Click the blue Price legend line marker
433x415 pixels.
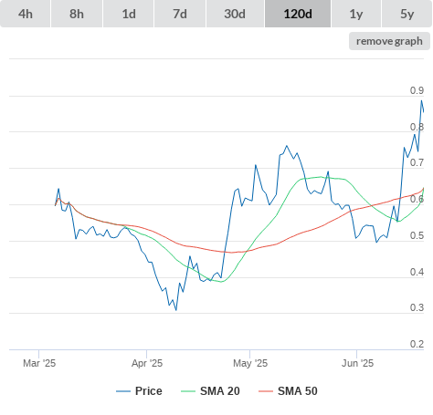coord(123,391)
